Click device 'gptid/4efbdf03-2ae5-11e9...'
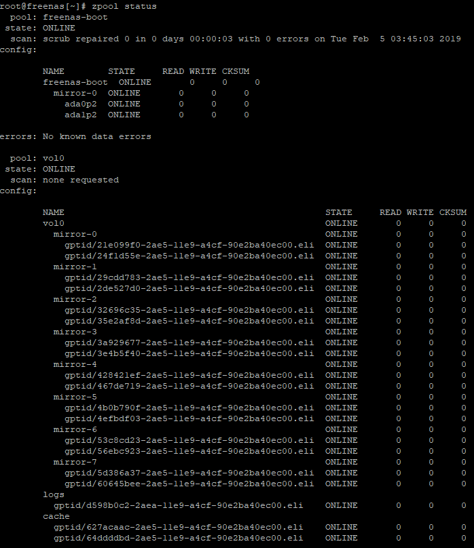474x548 pixels. 189,418
